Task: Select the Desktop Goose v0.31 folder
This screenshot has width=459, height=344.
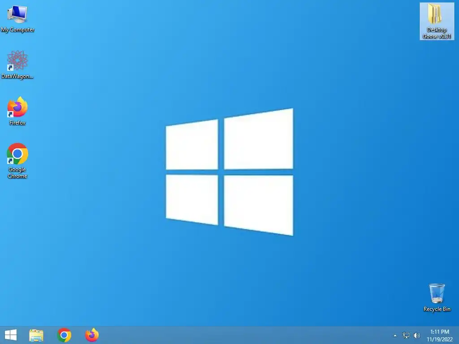Action: coord(437,21)
